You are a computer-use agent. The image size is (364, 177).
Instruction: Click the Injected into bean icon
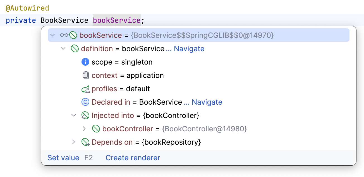[x=85, y=115]
